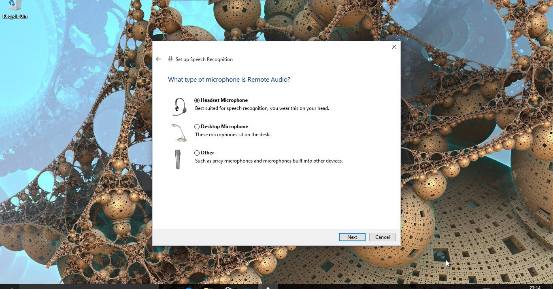
Task: Click the 'Such as array microphones' description
Action: click(269, 161)
